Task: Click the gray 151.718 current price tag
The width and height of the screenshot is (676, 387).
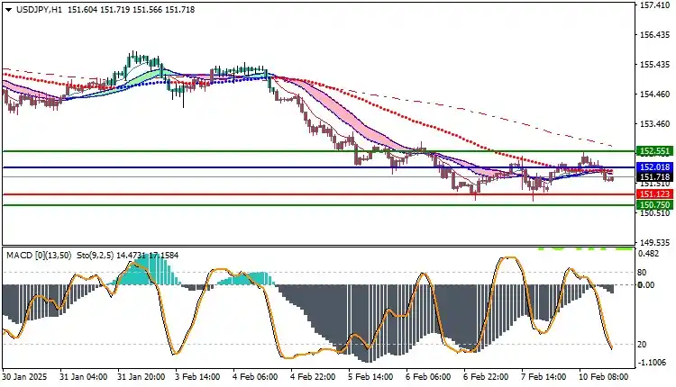Action: 653,177
